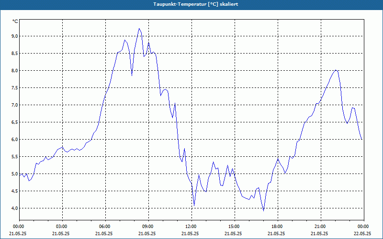The image size is (383, 239).
Task: Click the 4,0 y-axis label
Action: [x=15, y=208]
